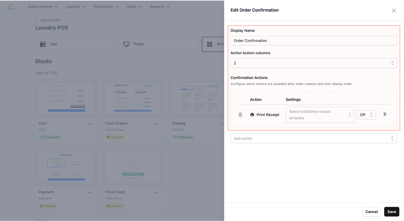Open the Cart block options menu

[90, 124]
